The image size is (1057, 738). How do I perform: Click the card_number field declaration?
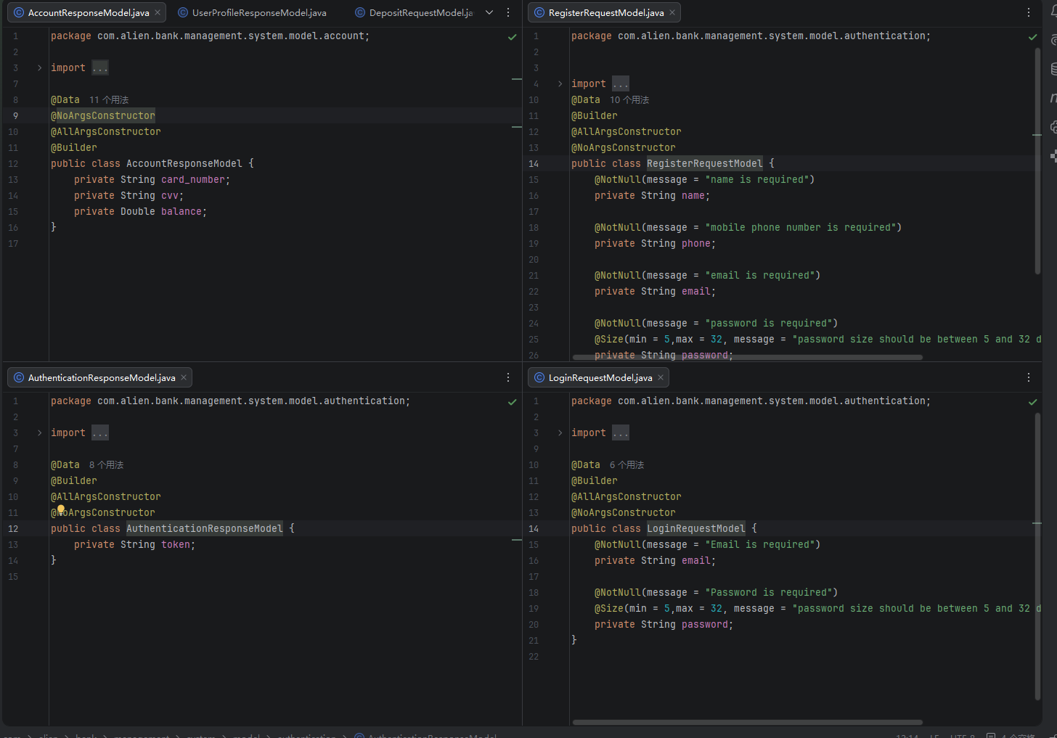[152, 180]
